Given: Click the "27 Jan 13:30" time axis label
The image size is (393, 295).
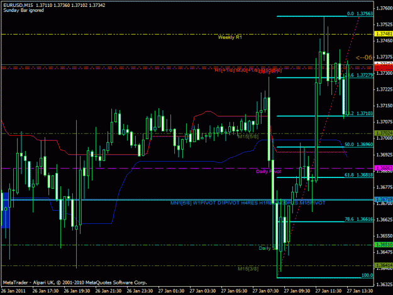Looking at the screenshot, I should [360, 291].
